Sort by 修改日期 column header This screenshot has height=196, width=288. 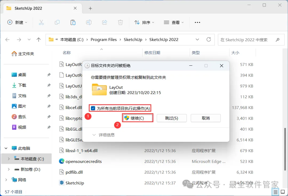point(152,53)
